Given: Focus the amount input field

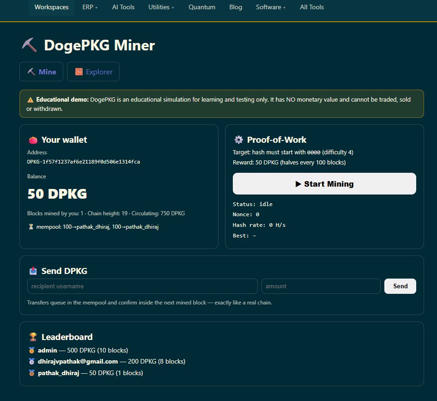Looking at the screenshot, I should point(321,286).
